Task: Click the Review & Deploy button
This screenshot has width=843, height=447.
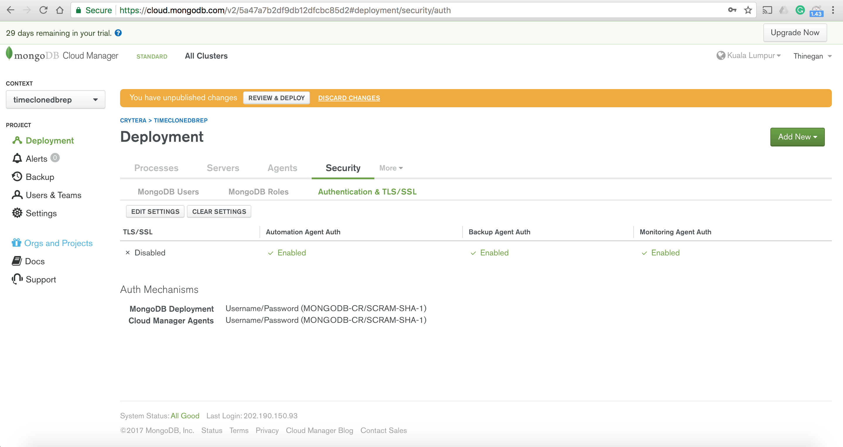Action: (x=276, y=98)
